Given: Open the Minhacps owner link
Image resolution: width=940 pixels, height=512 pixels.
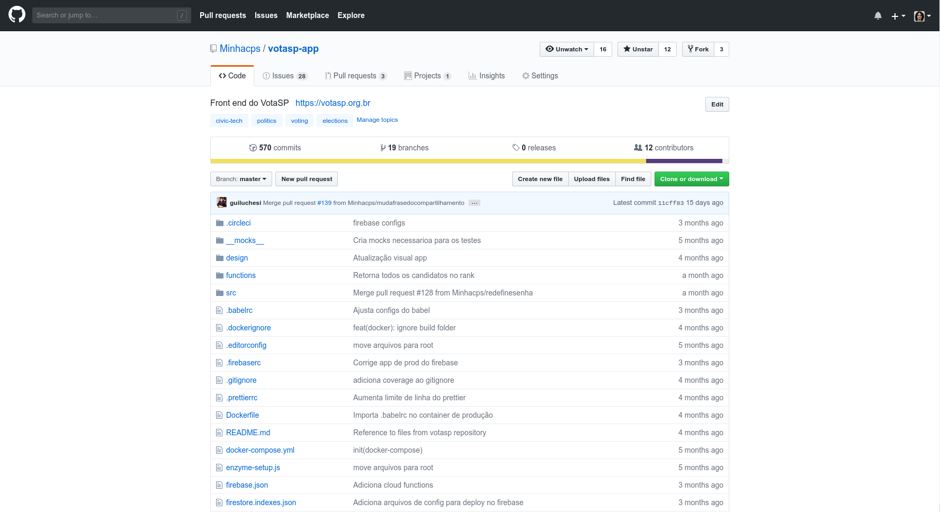Looking at the screenshot, I should pos(240,49).
